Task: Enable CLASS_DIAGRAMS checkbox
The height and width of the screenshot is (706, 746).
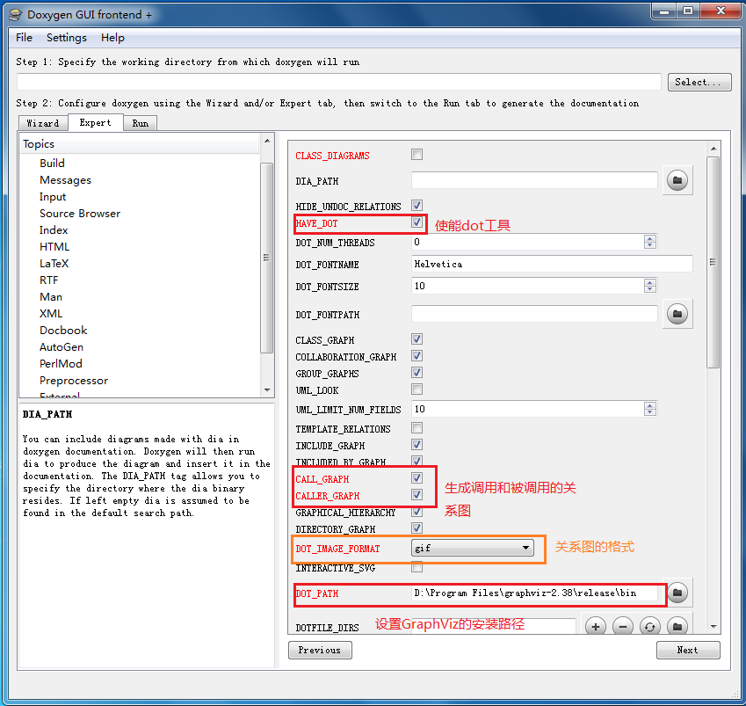Action: (x=416, y=154)
